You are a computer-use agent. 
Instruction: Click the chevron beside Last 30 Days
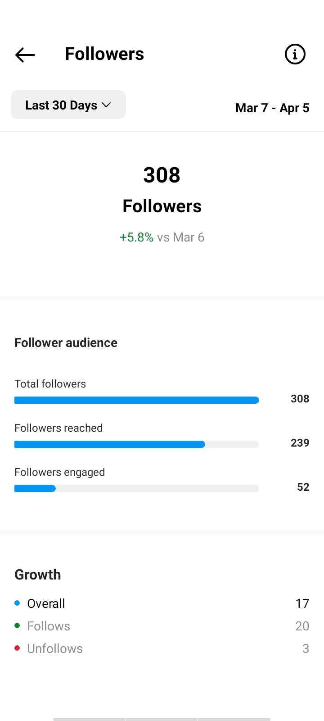(x=106, y=105)
